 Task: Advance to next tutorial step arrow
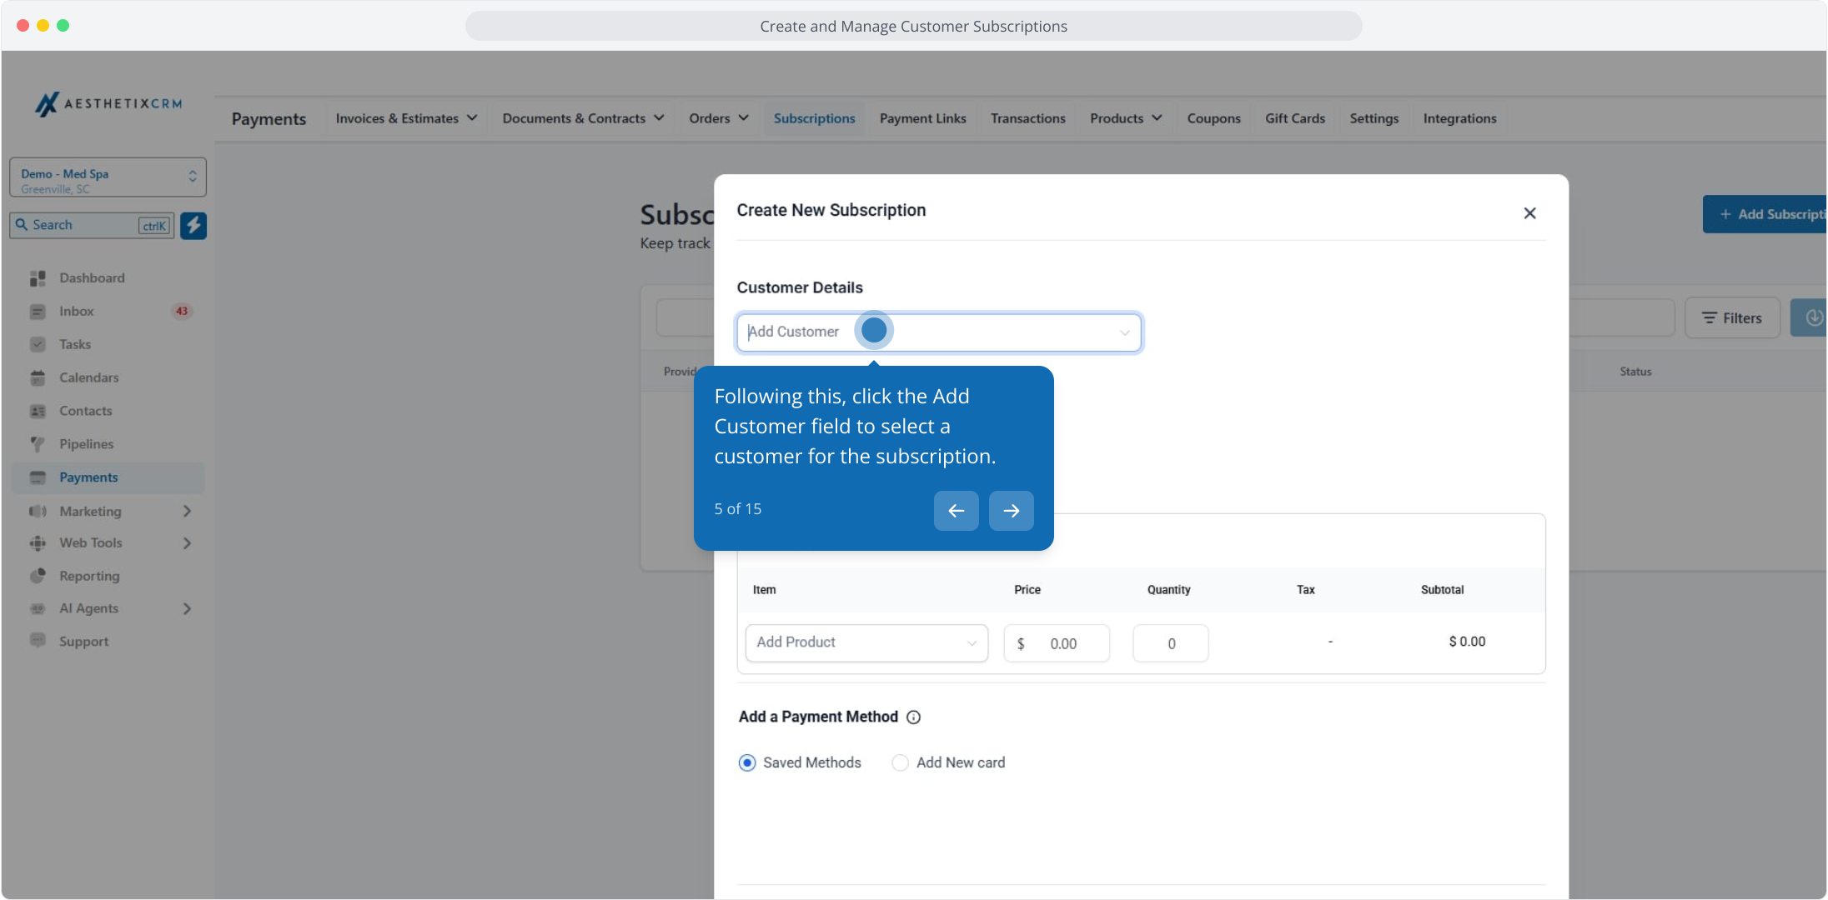tap(1011, 511)
